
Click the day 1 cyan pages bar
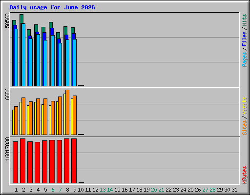(x=16, y=58)
